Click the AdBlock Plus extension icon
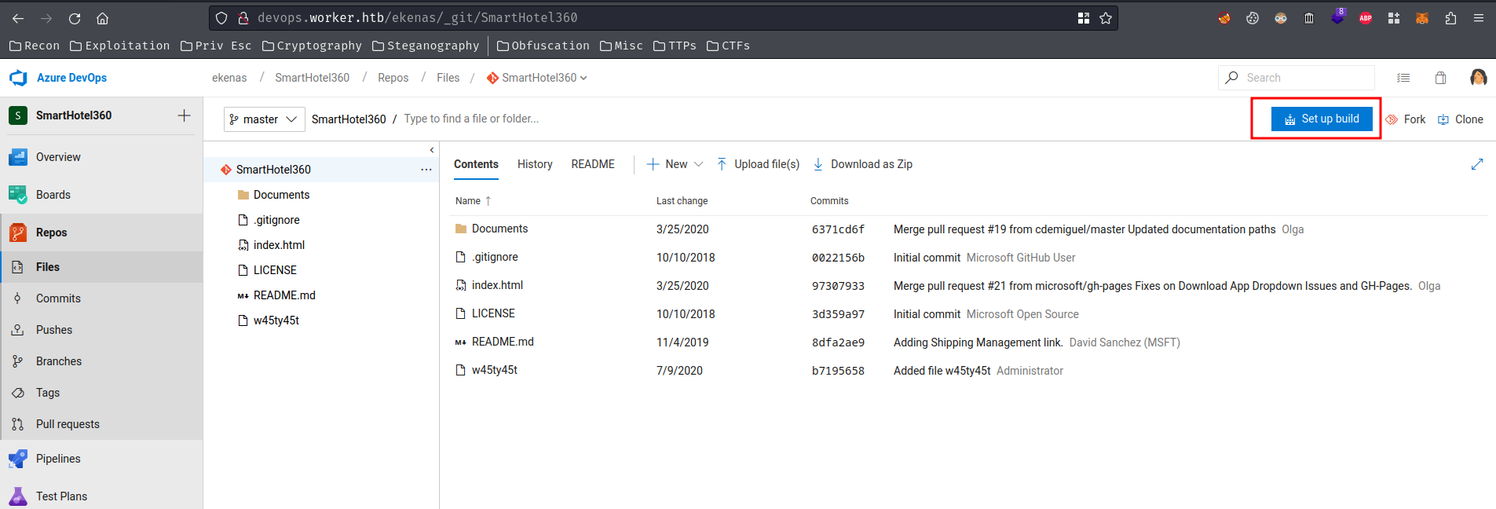The height and width of the screenshot is (509, 1496). (x=1366, y=18)
